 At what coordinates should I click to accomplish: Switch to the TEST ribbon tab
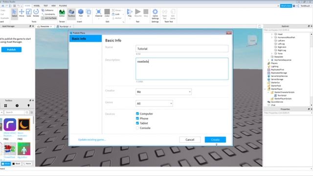45,6
